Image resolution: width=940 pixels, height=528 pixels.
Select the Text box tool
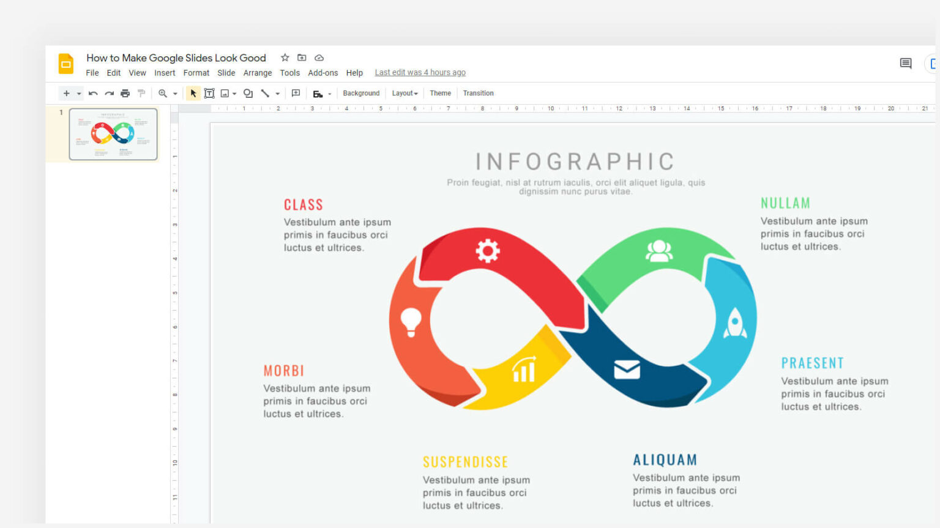tap(209, 93)
